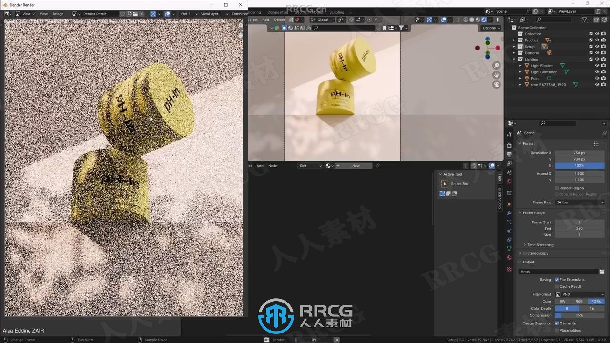
Task: Exclude the Setup collection checkbox
Action: [x=591, y=47]
